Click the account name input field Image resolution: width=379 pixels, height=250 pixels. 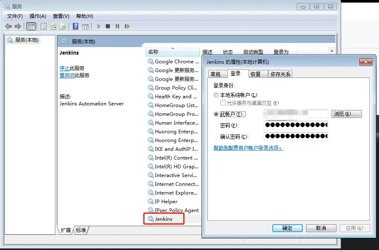point(296,114)
